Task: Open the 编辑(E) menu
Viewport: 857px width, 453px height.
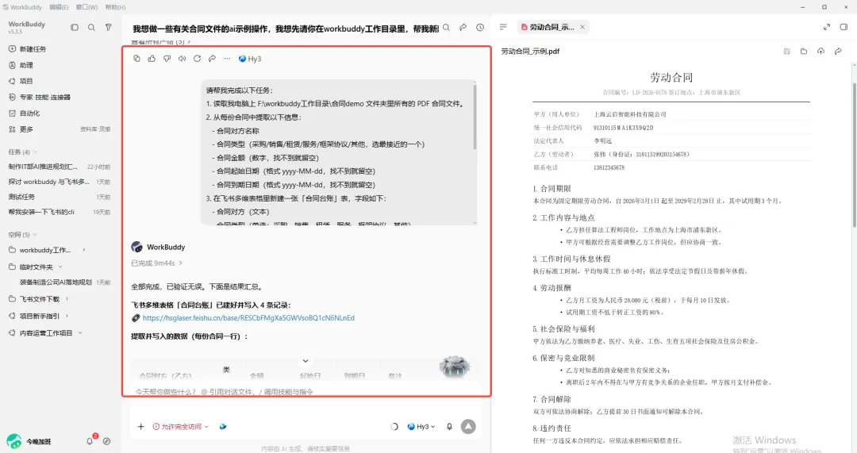Action: click(x=59, y=7)
